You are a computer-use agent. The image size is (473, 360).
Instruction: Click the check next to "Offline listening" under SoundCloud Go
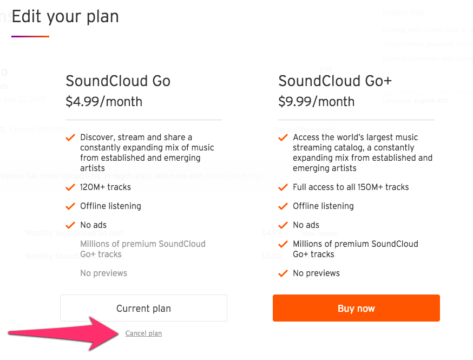pyautogui.click(x=70, y=206)
